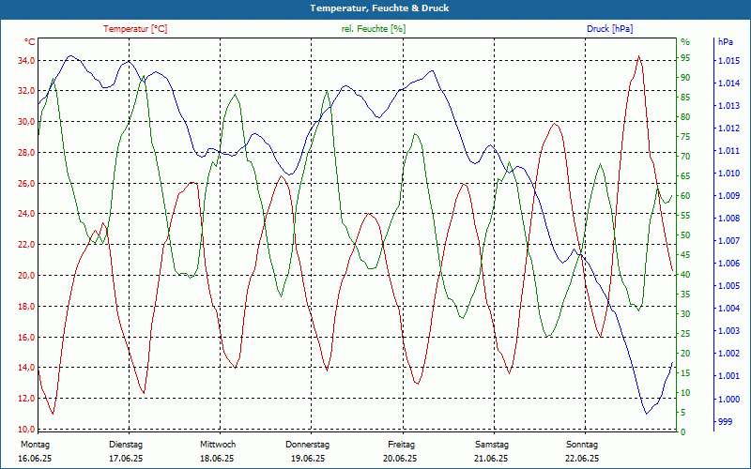This screenshot has width=751, height=469.
Task: Click the date '17.06.25'
Action: pos(126,459)
